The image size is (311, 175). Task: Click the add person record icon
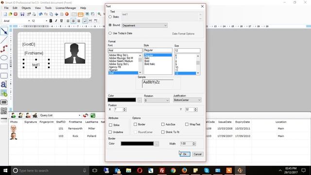tap(14, 115)
